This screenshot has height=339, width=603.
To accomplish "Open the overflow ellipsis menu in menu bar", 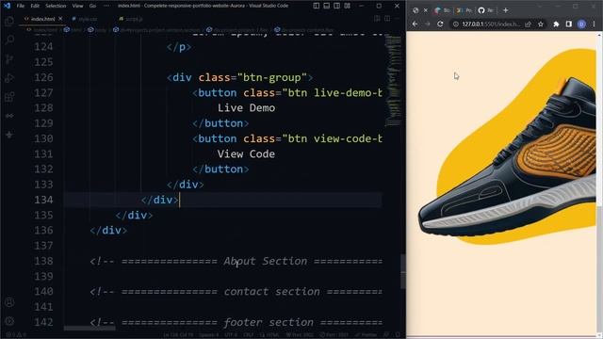I will 106,6.
